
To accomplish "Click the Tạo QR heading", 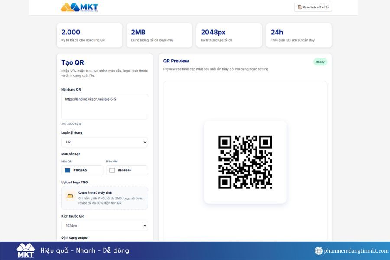I will pyautogui.click(x=73, y=62).
